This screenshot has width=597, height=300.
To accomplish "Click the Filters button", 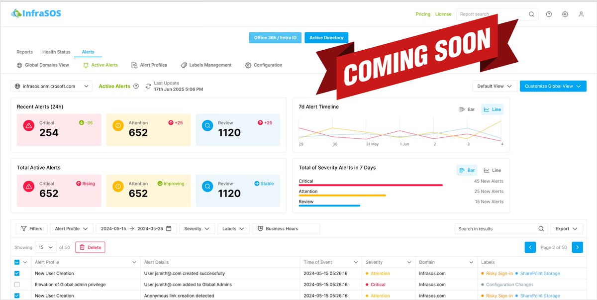I will 31,229.
